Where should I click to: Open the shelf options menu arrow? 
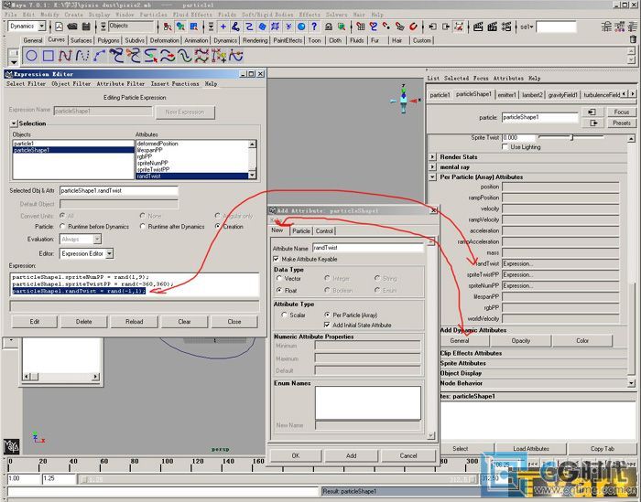pos(14,61)
